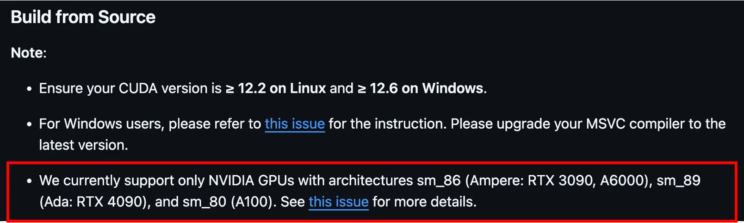Click the 'sm_86' architecture name
Viewport: 744px width, 223px height.
pos(439,180)
